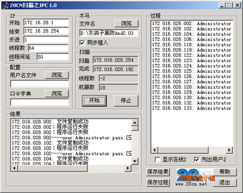Toggle the 列出用户 checkbox
The width and height of the screenshot is (243, 193).
197,160
